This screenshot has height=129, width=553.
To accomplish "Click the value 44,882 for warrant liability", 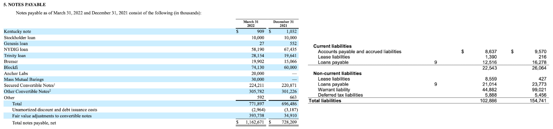I will point(490,90).
